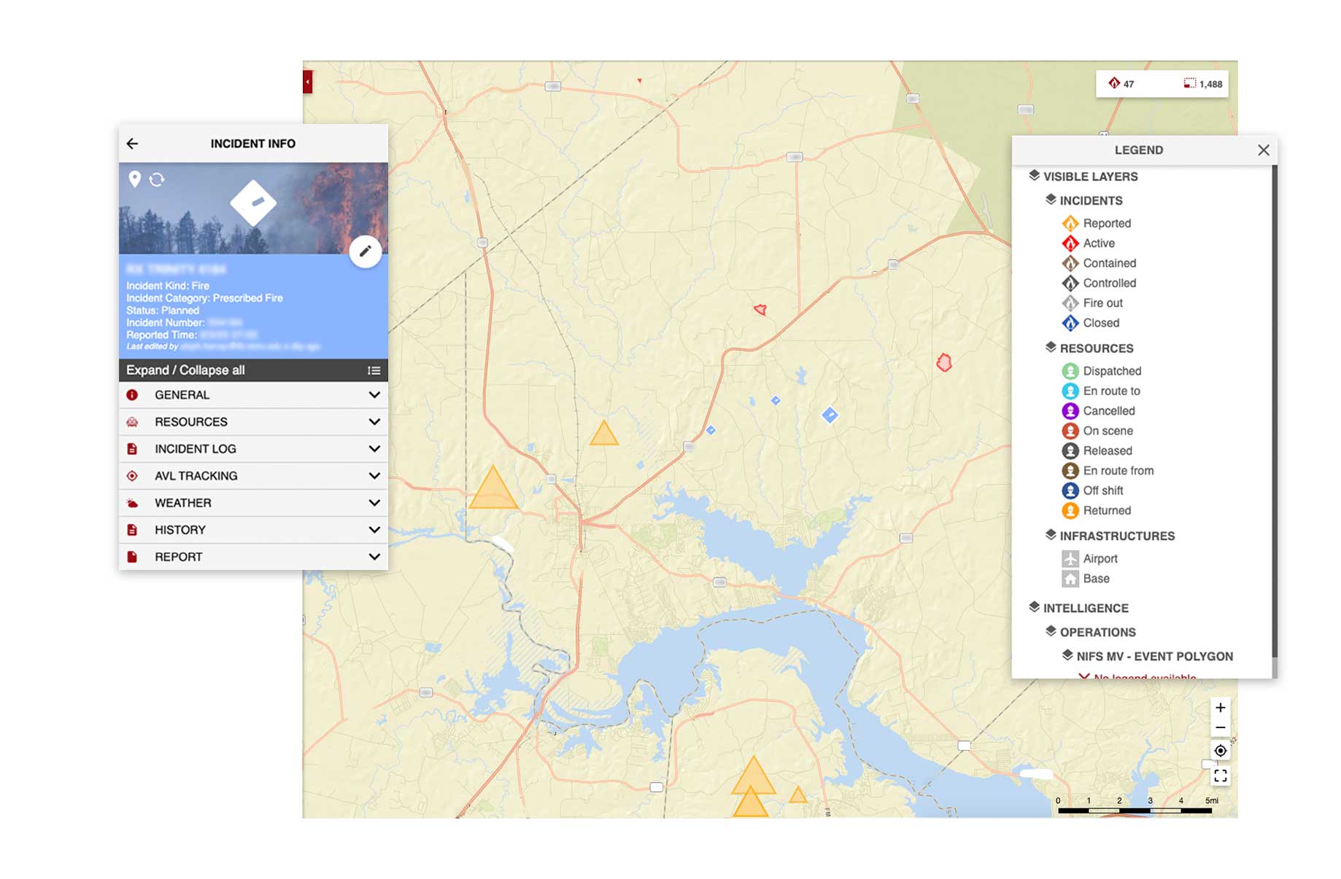Click the incident count 47 indicator
This screenshot has width=1341, height=879.
point(1121,84)
